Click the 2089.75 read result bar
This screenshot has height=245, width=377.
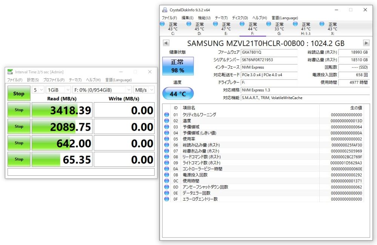pos(62,127)
